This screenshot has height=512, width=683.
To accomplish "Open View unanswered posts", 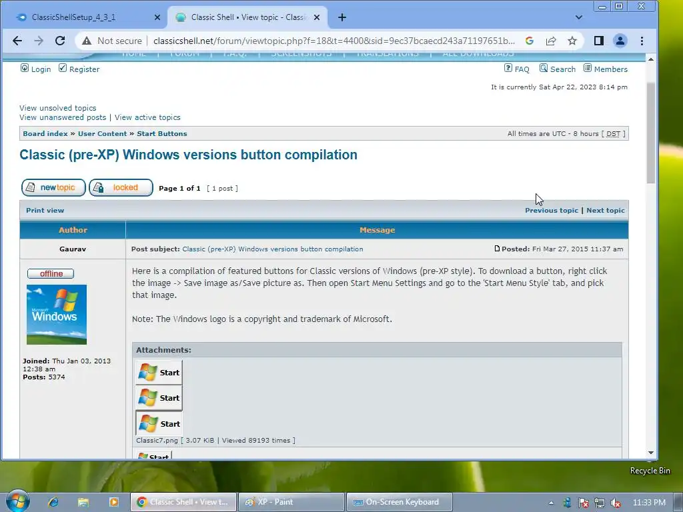I will [62, 117].
